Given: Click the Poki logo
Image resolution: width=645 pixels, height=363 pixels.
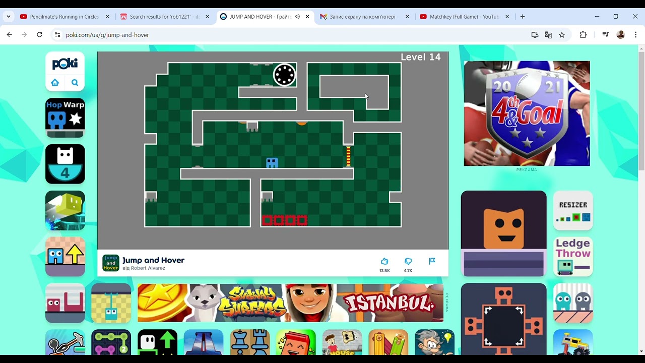Looking at the screenshot, I should pos(65,64).
